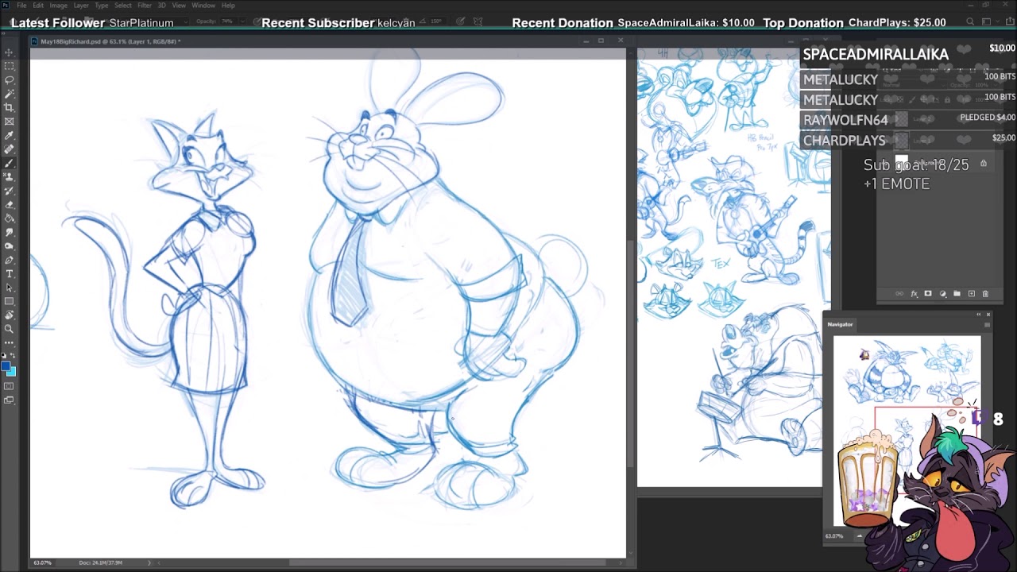1017x572 pixels.
Task: Select the Eraser tool
Action: point(10,204)
